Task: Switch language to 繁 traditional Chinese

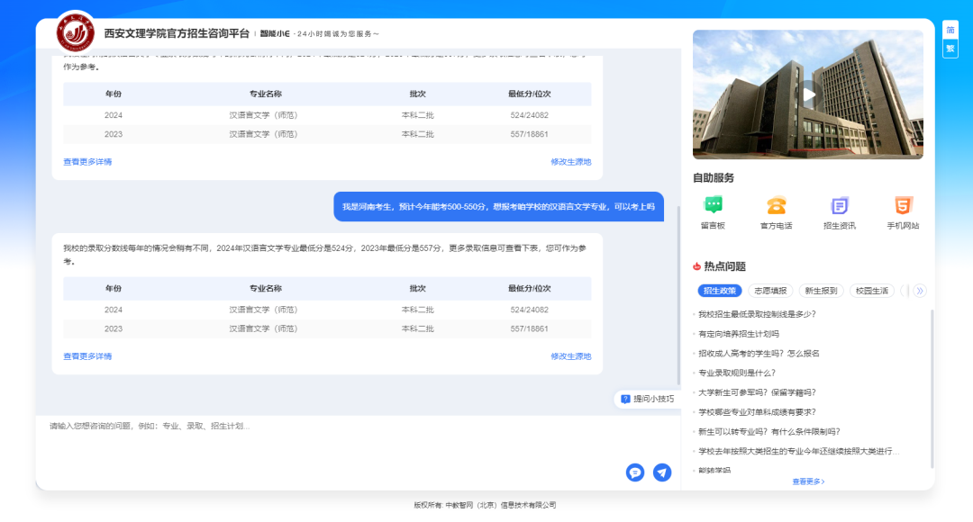Action: tap(950, 49)
